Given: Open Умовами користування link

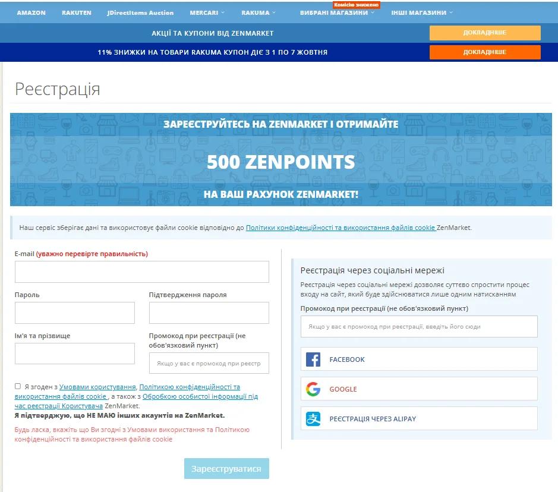Looking at the screenshot, I should (x=97, y=387).
